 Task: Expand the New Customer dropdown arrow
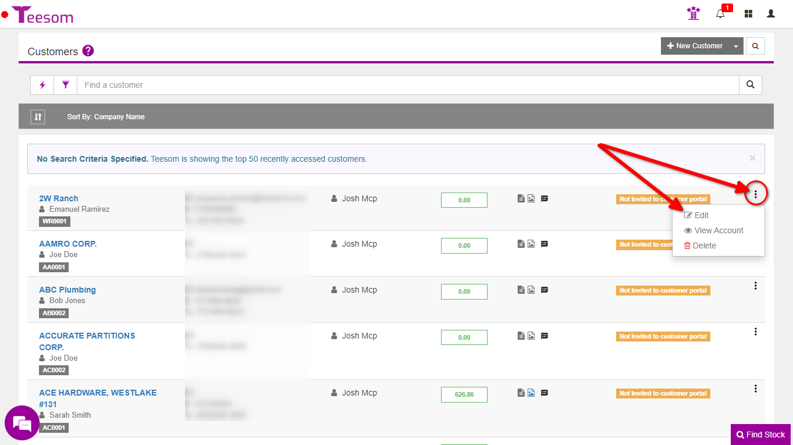click(736, 46)
